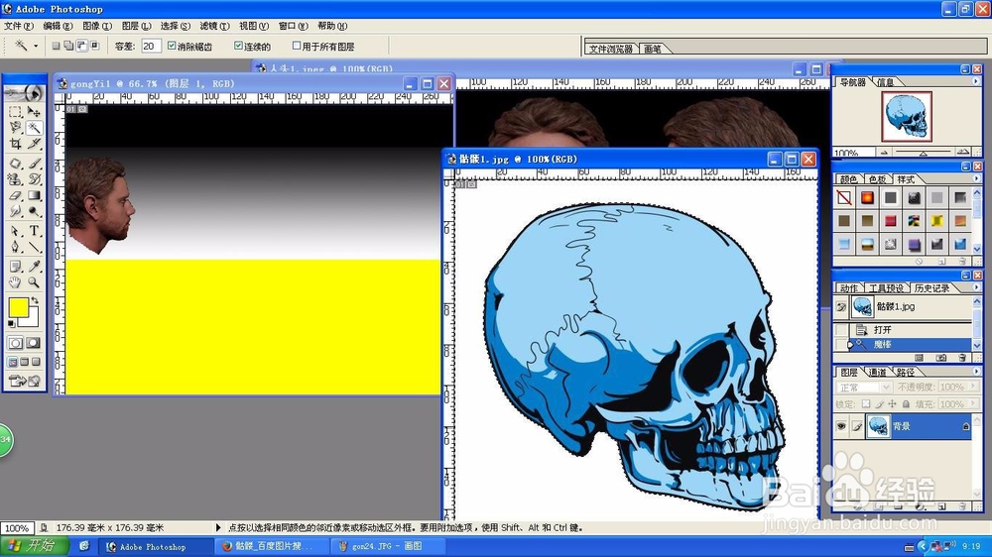Select the Path Selection arrow tool
This screenshot has height=557, width=992.
[16, 231]
